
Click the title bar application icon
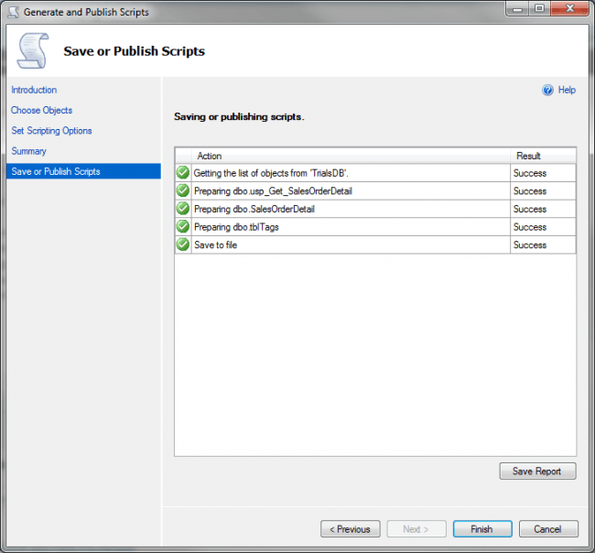pos(13,12)
